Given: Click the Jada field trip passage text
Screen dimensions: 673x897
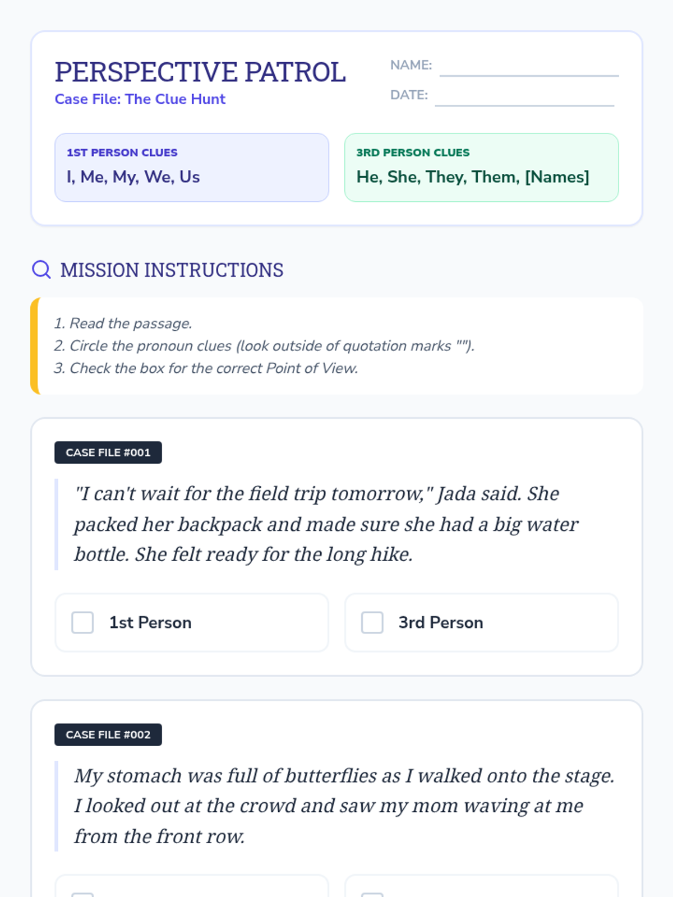Looking at the screenshot, I should point(326,524).
